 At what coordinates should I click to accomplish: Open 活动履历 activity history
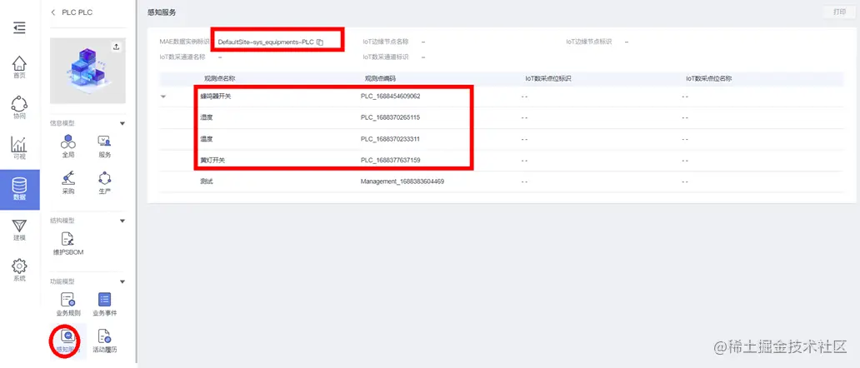coord(105,341)
